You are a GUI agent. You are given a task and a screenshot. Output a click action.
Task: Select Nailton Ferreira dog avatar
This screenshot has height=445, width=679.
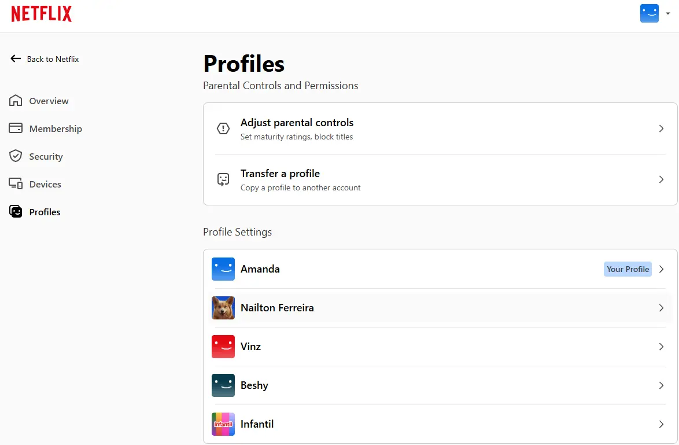click(x=223, y=308)
